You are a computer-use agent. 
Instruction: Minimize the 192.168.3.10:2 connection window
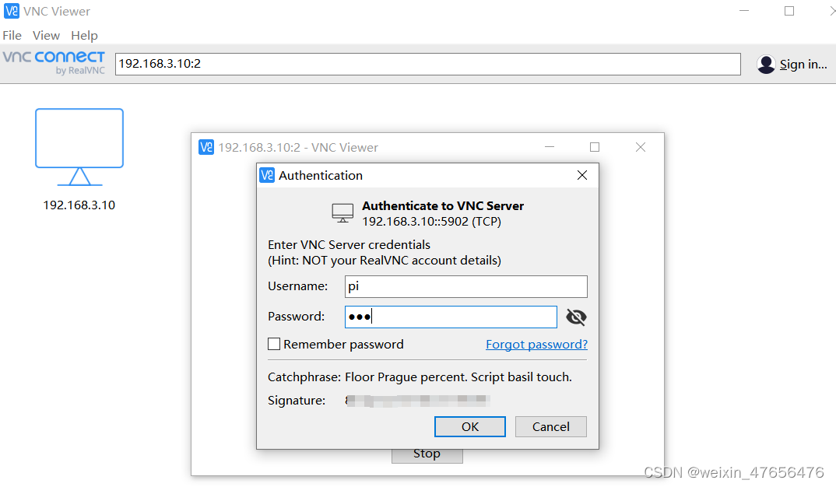[549, 147]
